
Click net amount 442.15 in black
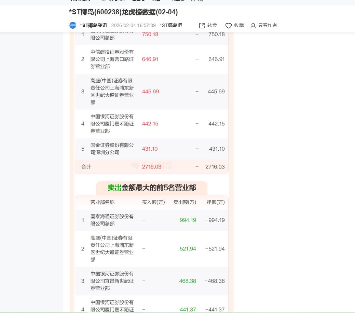point(216,124)
